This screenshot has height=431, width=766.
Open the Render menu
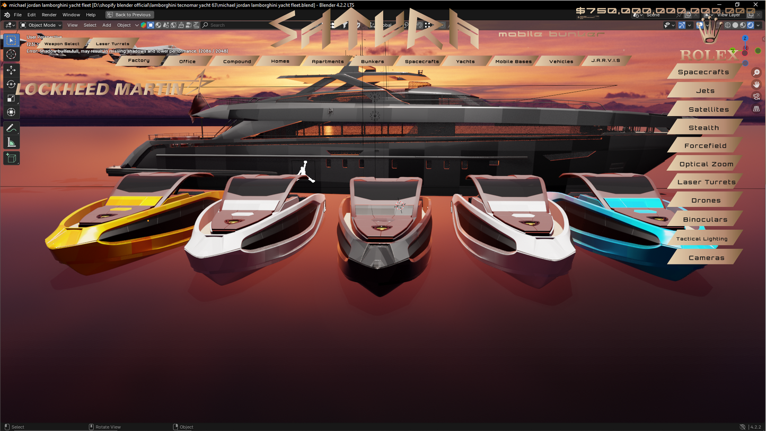click(x=49, y=15)
